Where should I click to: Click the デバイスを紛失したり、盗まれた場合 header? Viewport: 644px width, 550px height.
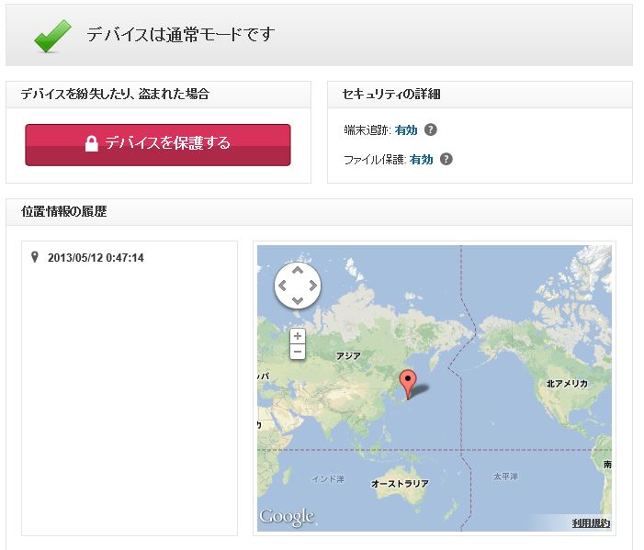tap(115, 94)
